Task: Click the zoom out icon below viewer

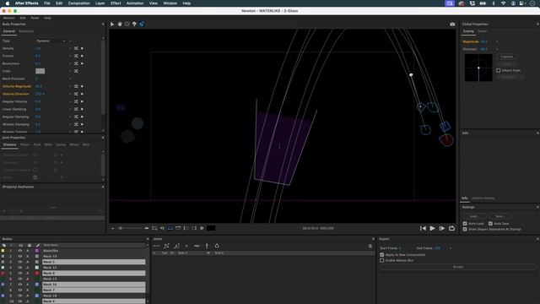Action: click(x=112, y=228)
